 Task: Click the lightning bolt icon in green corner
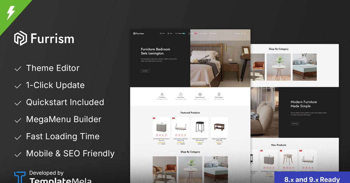click(10, 13)
